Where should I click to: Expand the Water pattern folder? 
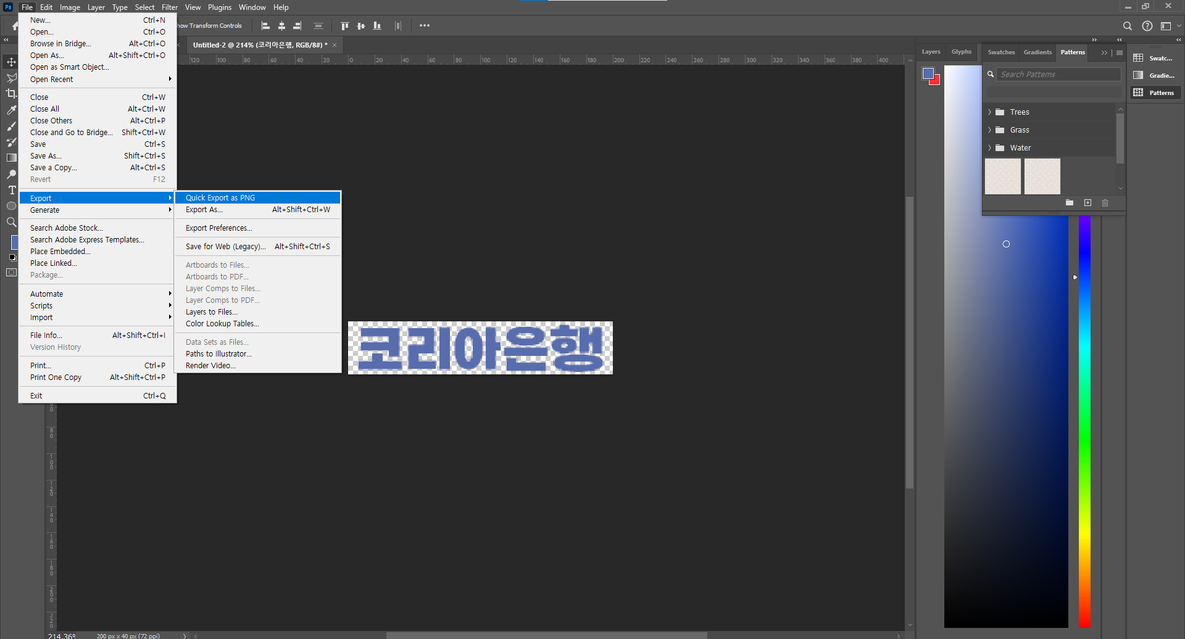pos(990,148)
